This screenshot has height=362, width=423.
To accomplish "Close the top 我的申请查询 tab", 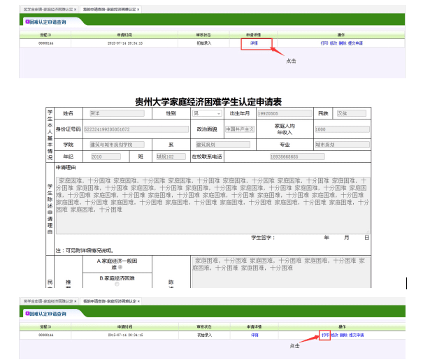I will (x=138, y=8).
